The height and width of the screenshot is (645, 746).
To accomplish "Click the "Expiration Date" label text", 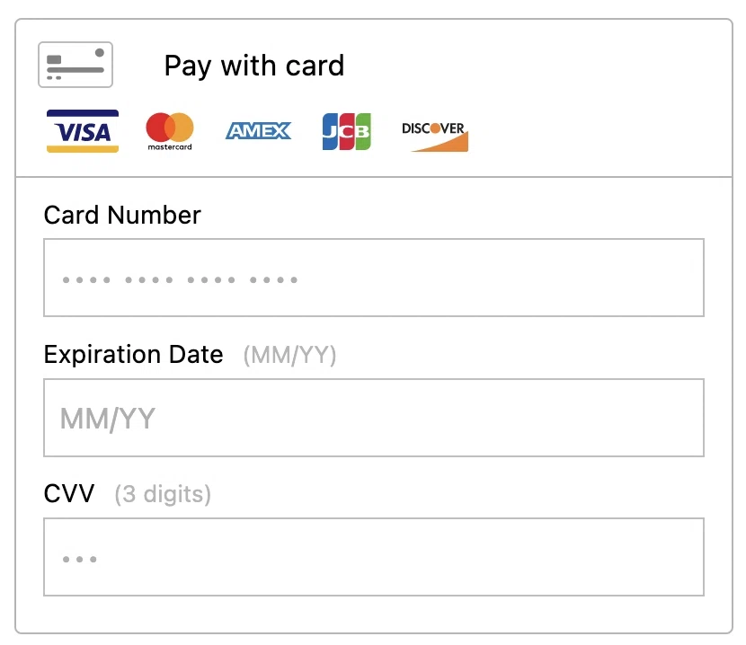I will point(133,355).
